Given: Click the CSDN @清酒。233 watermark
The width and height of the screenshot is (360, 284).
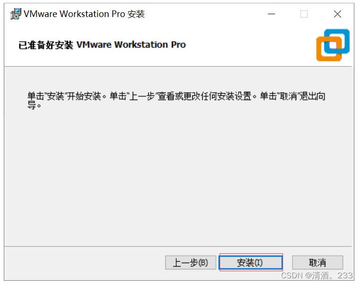Looking at the screenshot, I should click(317, 275).
